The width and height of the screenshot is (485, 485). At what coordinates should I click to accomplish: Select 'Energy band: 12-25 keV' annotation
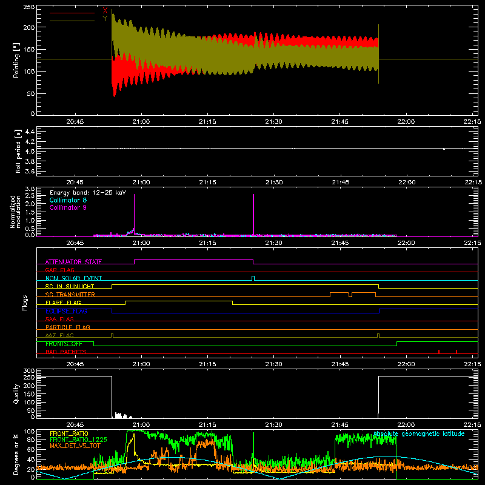(x=88, y=193)
